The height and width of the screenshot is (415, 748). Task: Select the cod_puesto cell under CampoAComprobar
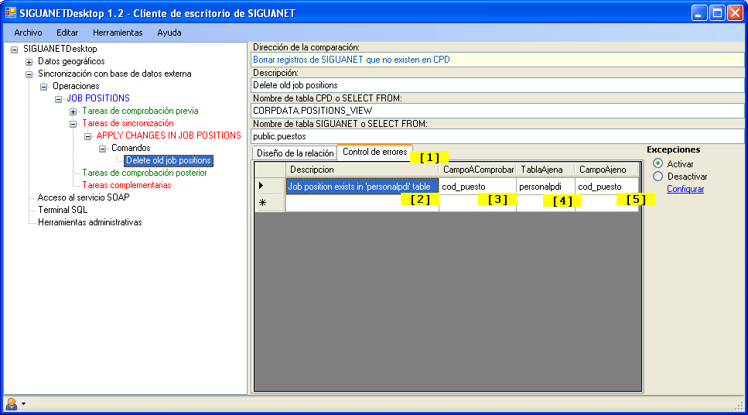pyautogui.click(x=477, y=187)
